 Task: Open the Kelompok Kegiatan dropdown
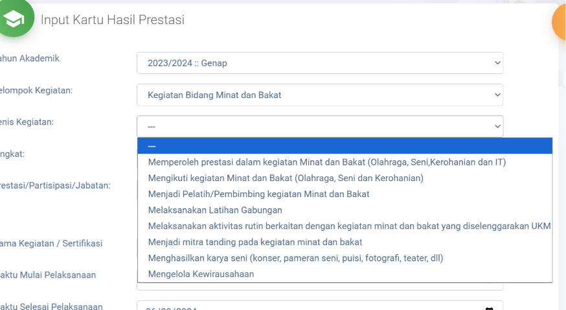tap(320, 95)
